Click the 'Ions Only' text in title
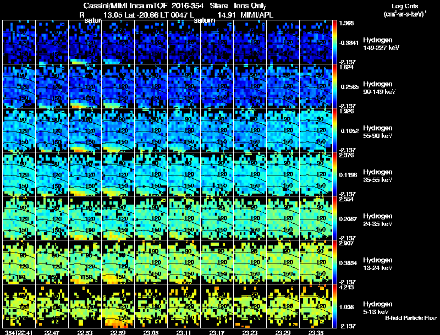Screen dimensions: 440x335 tap(250, 6)
